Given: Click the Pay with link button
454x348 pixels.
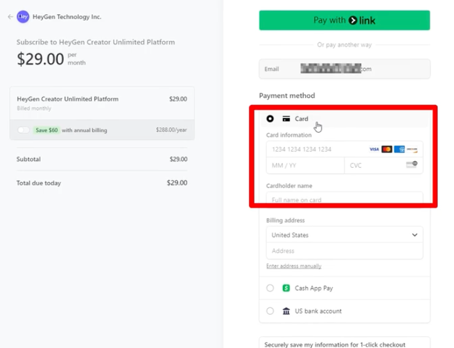Looking at the screenshot, I should [344, 20].
